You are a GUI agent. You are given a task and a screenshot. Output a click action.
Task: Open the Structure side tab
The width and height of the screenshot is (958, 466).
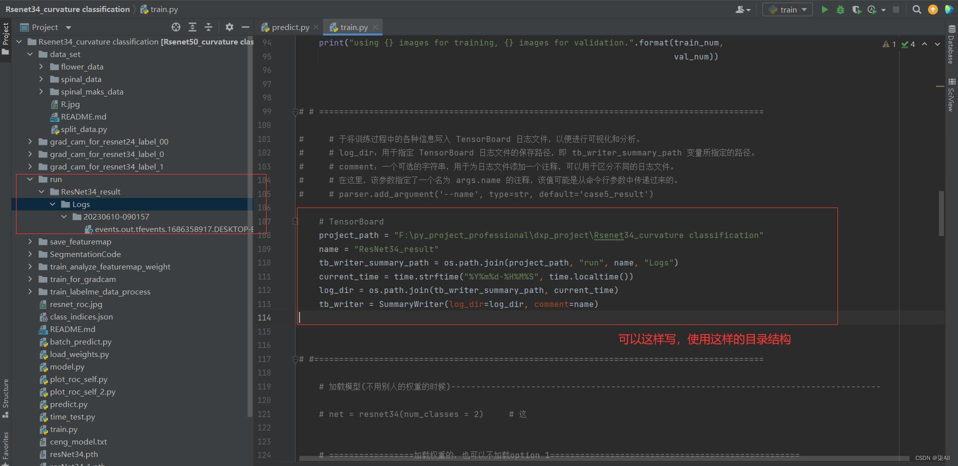(5, 398)
